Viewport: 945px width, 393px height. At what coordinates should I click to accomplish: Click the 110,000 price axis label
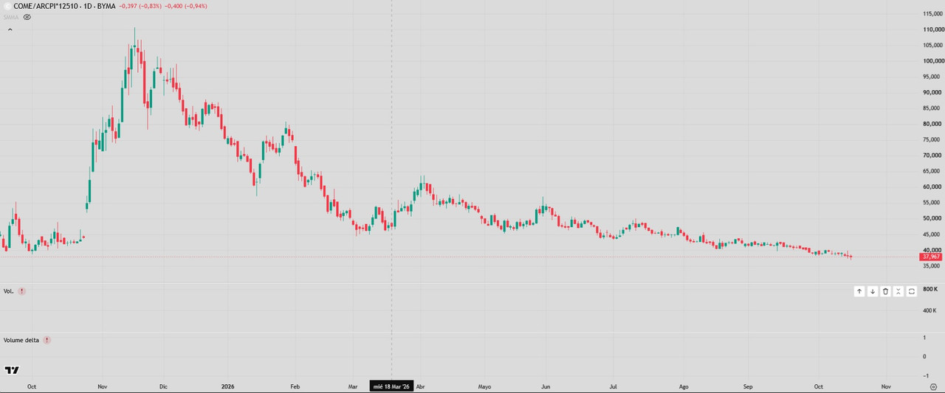pyautogui.click(x=932, y=29)
